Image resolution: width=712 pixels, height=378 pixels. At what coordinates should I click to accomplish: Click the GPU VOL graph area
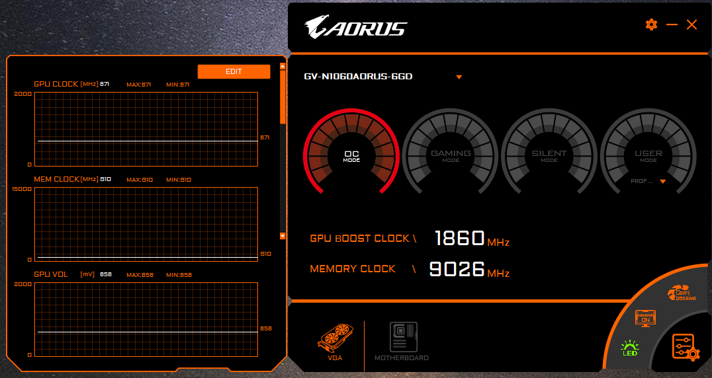[146, 320]
